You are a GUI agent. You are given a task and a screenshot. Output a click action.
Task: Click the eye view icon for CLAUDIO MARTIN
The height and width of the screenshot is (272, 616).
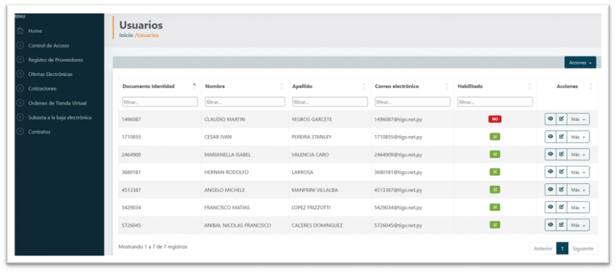point(550,119)
